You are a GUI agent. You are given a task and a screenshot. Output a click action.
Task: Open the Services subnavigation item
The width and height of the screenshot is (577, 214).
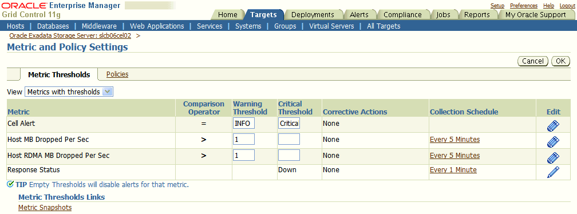tap(210, 26)
